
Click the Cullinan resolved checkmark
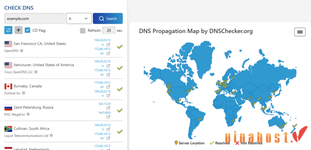[120, 132]
